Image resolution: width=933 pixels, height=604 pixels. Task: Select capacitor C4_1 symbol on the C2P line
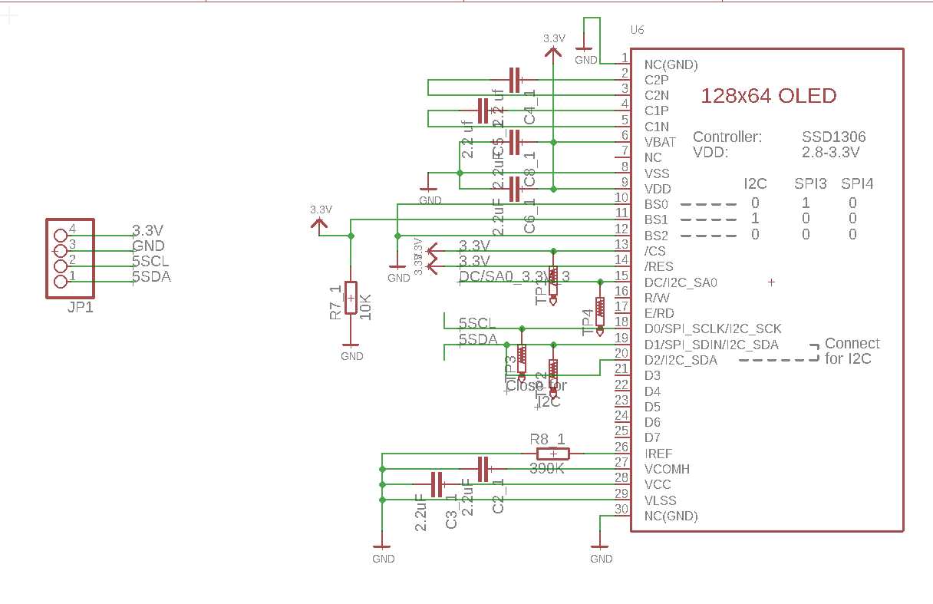tap(514, 79)
